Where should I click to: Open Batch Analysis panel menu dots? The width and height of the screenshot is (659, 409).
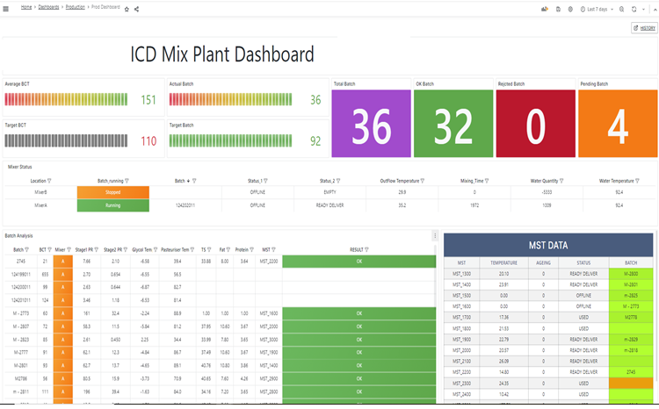[435, 235]
